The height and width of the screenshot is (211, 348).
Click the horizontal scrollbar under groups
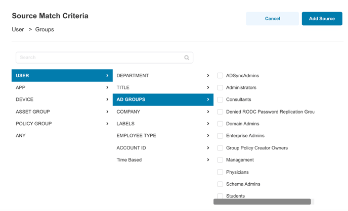262,202
